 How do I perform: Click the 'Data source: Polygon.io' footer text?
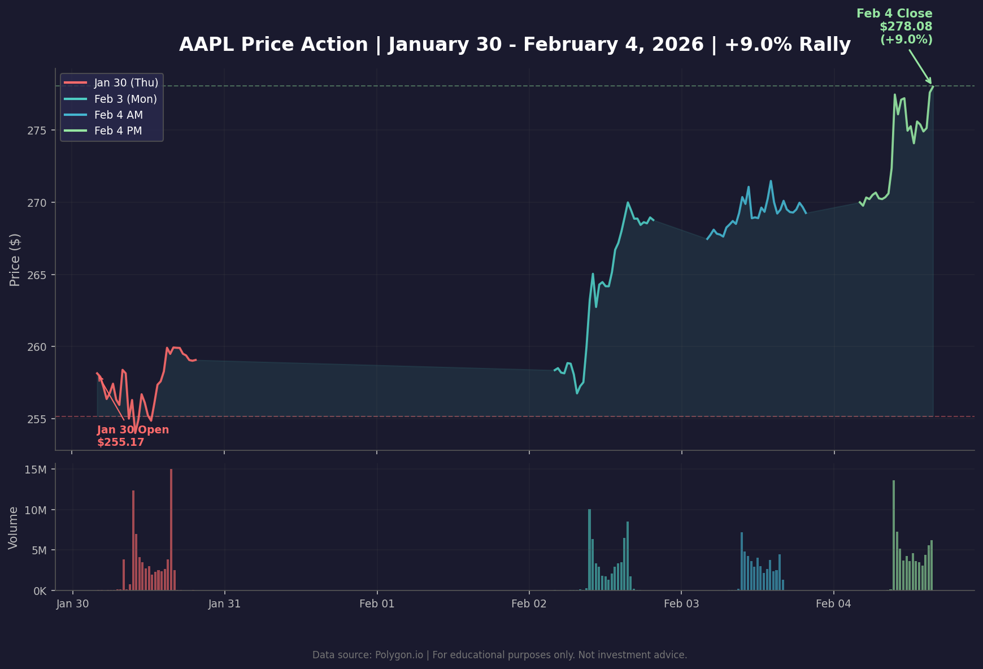(x=499, y=655)
